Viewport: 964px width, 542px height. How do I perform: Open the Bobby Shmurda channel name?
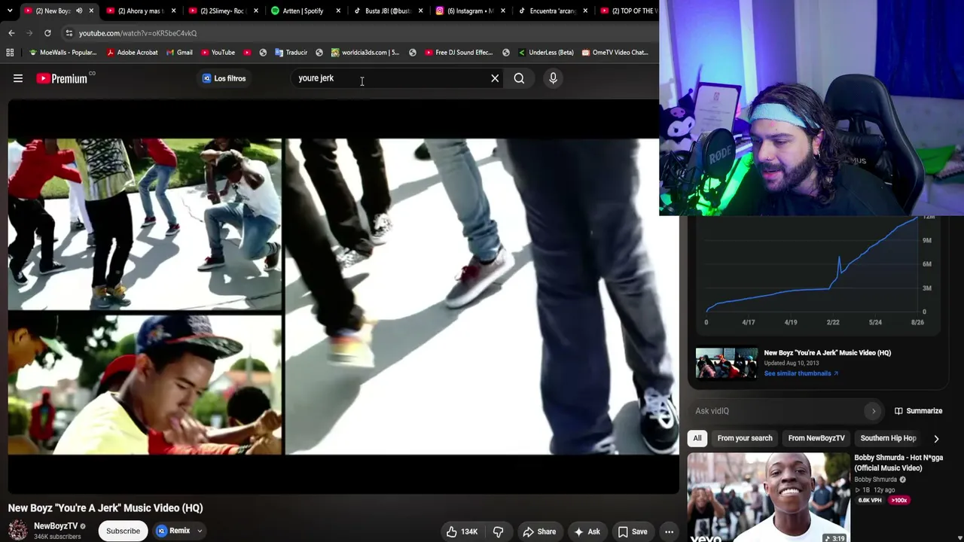[x=875, y=480]
